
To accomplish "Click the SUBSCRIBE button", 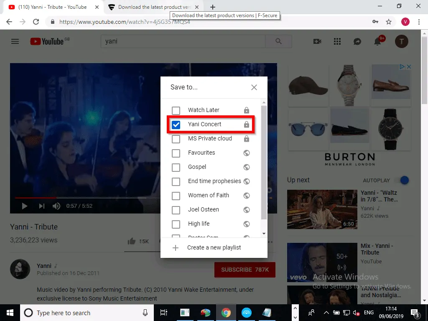I will click(245, 270).
